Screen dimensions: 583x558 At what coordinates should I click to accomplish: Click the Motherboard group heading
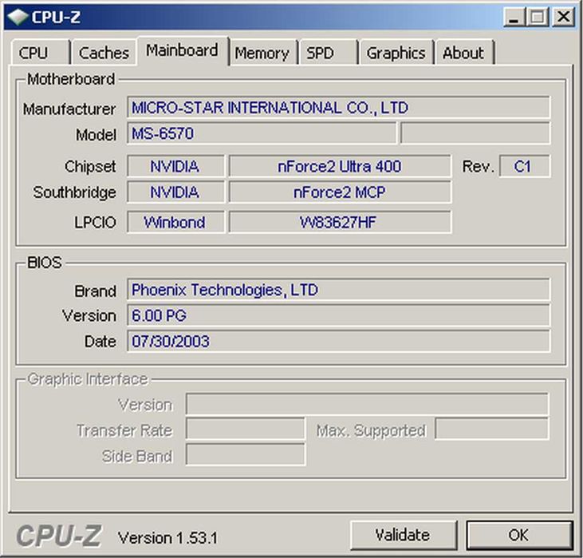coord(71,79)
